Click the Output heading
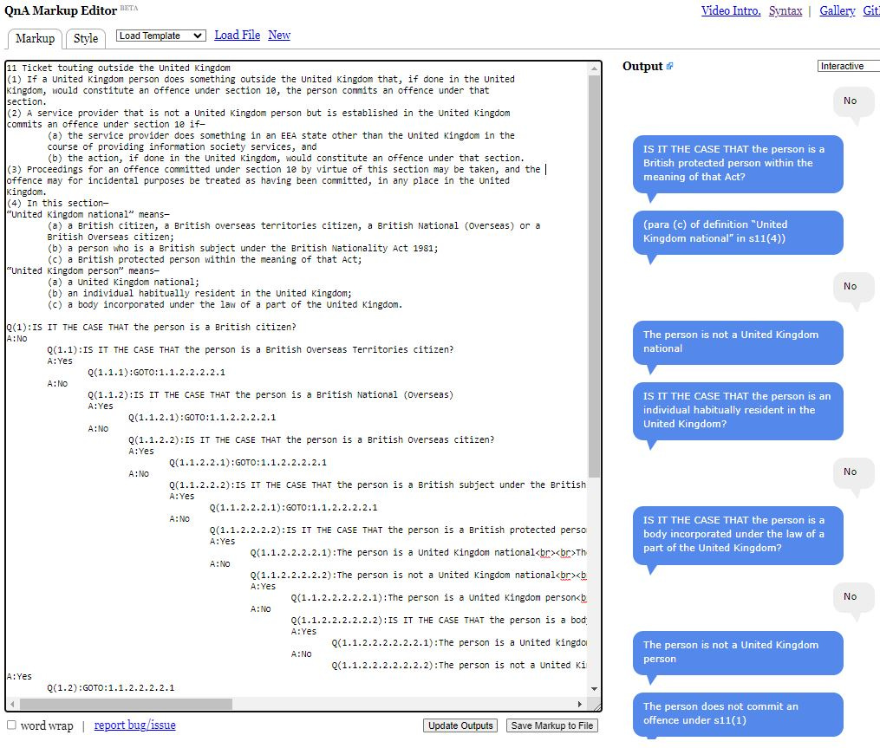880x748 pixels. pos(642,66)
